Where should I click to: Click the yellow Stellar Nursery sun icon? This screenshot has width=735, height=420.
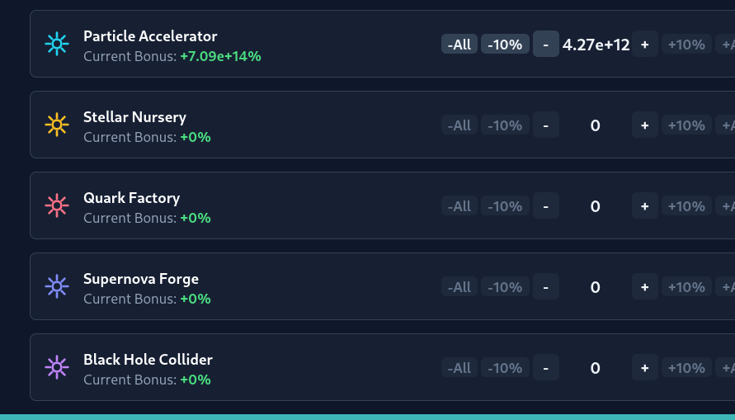(x=56, y=125)
